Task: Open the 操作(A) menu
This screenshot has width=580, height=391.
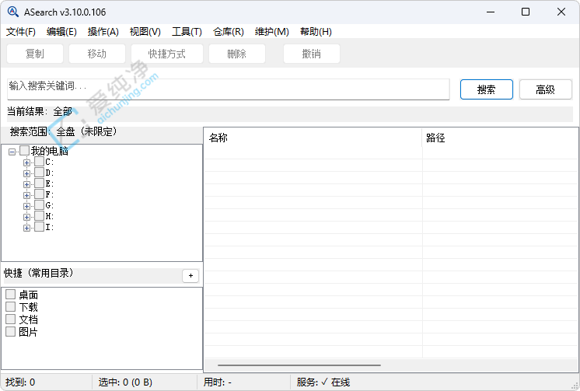Action: 103,32
